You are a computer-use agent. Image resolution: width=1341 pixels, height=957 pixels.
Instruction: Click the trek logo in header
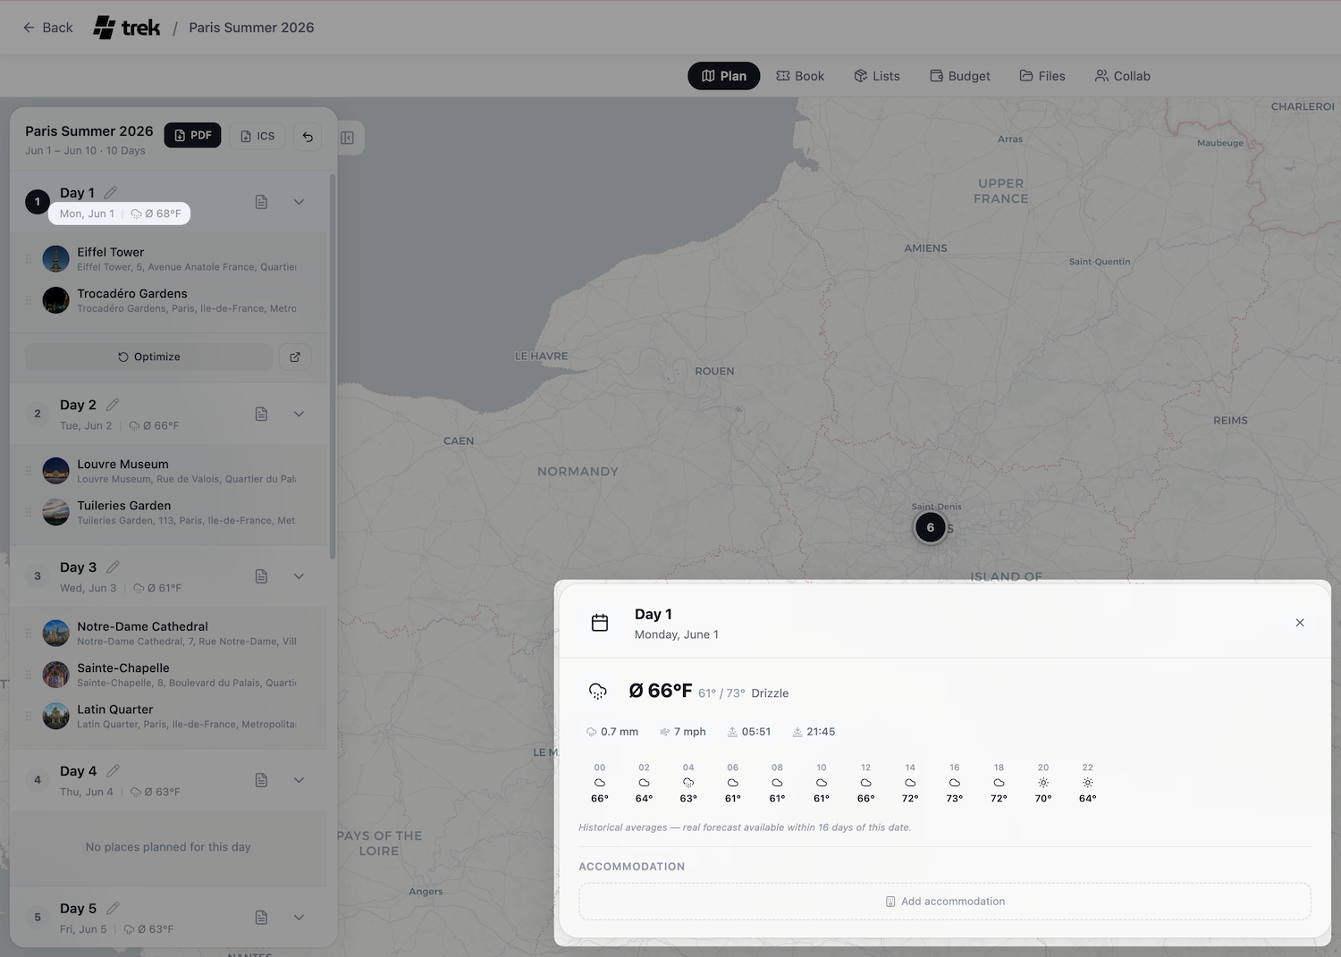(x=127, y=28)
